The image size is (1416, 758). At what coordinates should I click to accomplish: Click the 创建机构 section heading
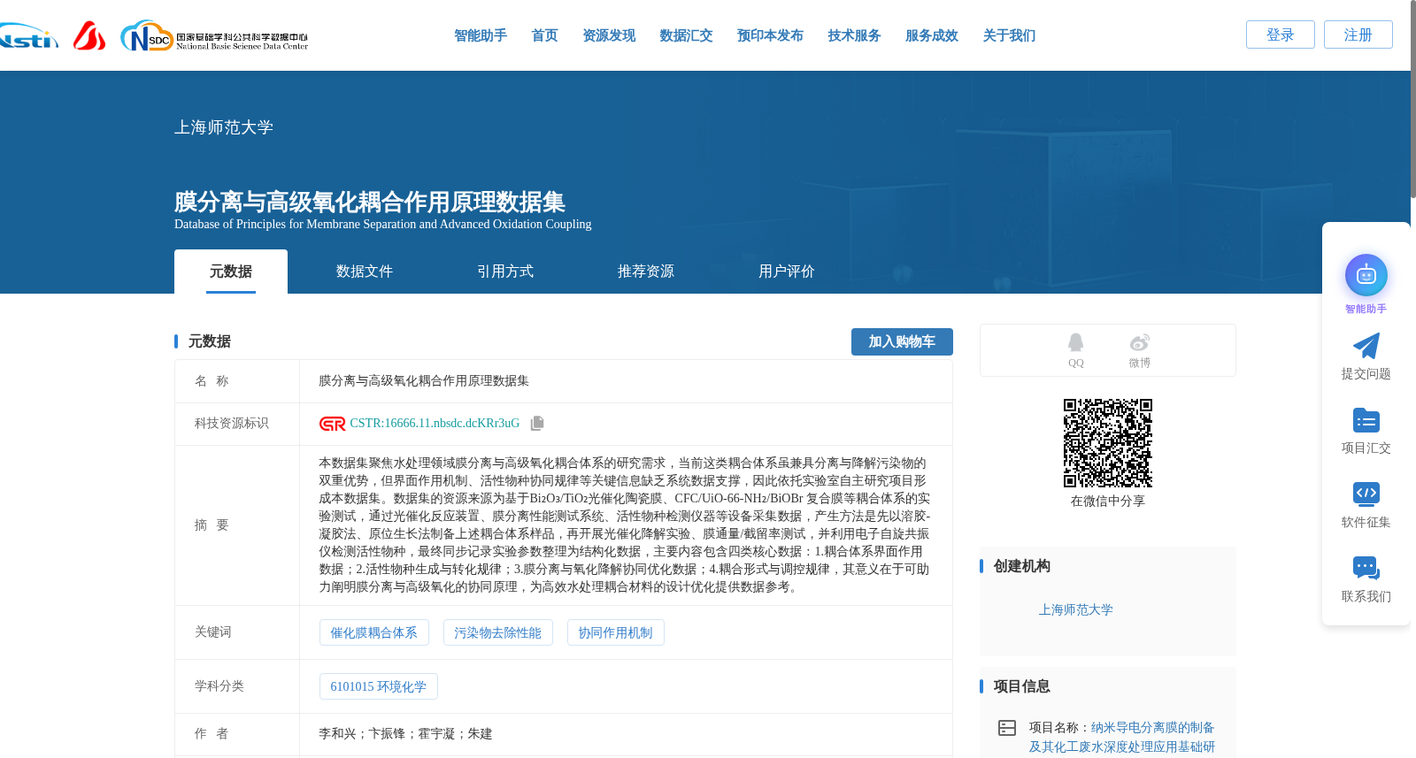click(1022, 566)
